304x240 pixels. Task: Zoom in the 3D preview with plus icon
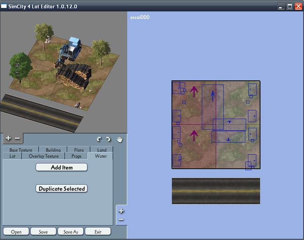tap(8, 138)
